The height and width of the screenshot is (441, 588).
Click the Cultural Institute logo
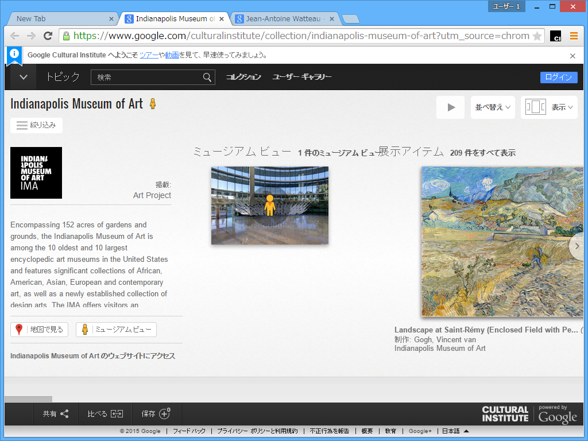(x=504, y=413)
